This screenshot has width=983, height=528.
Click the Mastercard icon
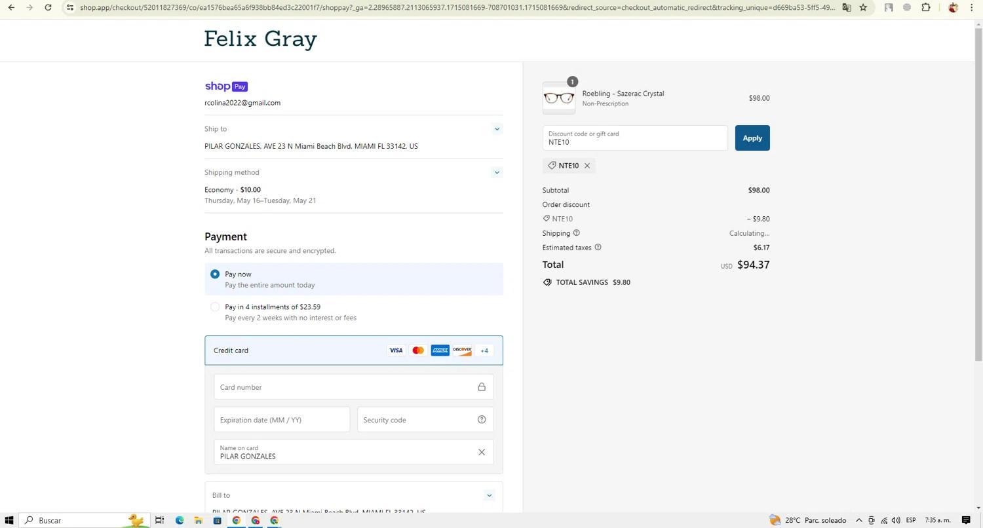pyautogui.click(x=418, y=350)
